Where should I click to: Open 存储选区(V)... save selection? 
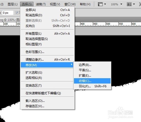click(48, 106)
